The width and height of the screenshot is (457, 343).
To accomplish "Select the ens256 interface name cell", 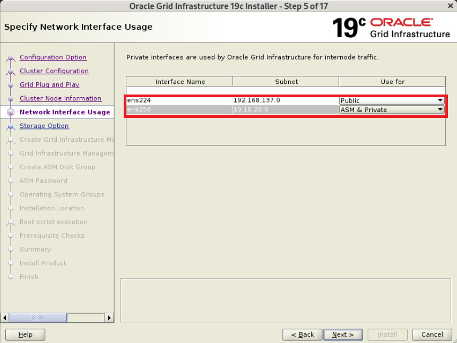I will tap(179, 110).
